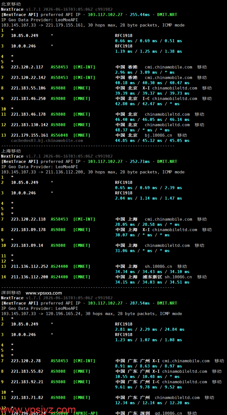Select timing 2.96 ms / 3.09 ms / * ms
227x415 pixels.
[x=145, y=72]
